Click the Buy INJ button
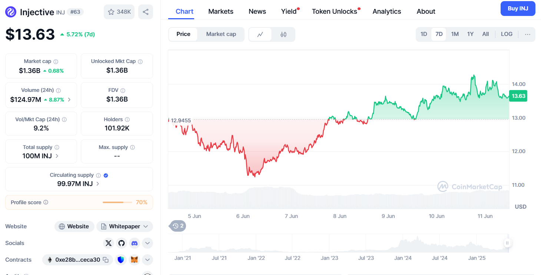Viewport: 541px width, 275px height. click(x=518, y=9)
